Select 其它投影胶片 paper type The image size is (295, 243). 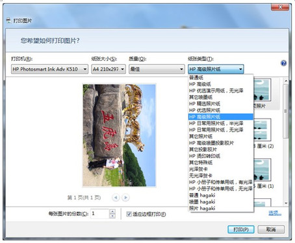point(221,150)
